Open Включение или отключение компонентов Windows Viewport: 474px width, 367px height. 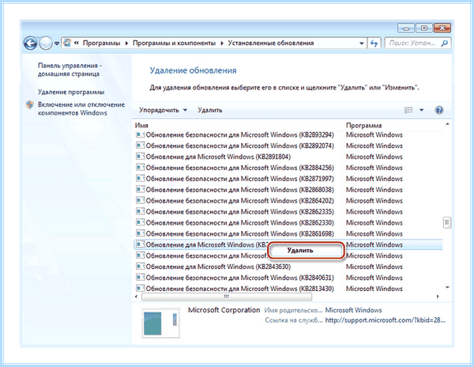81,108
